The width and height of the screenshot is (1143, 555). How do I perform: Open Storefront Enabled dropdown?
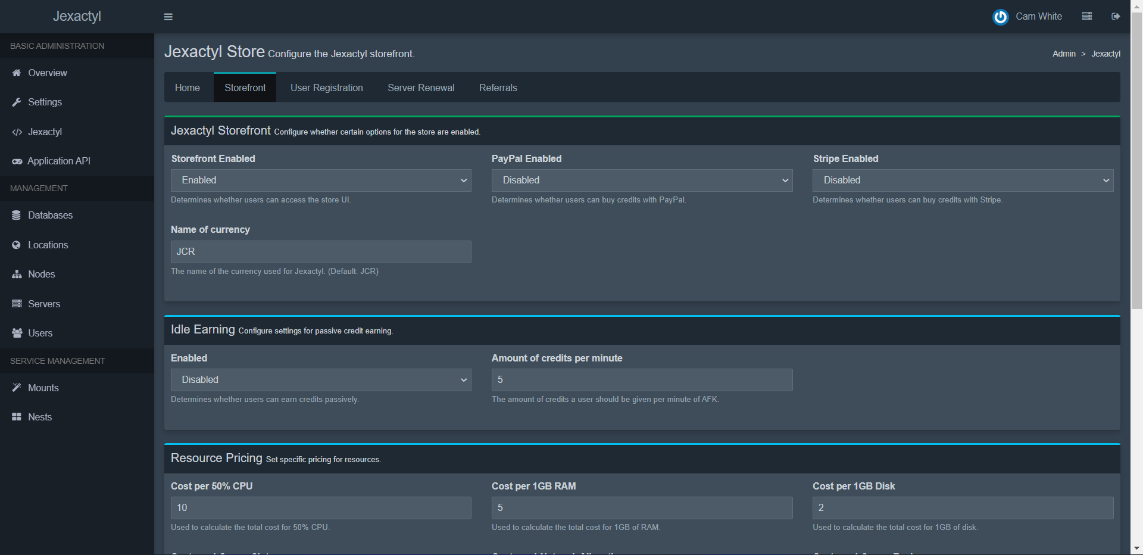click(x=321, y=180)
